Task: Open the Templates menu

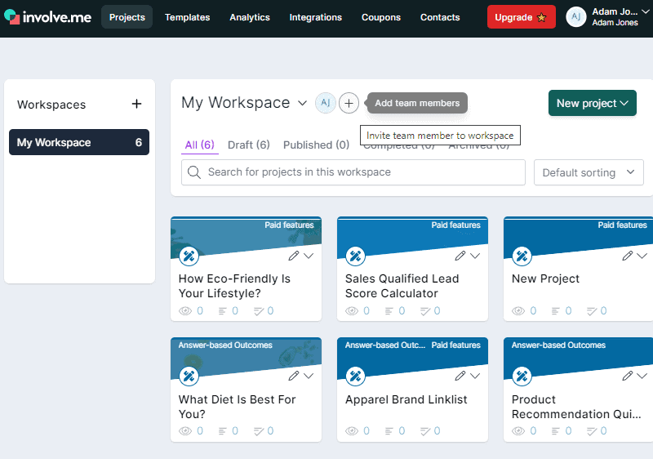Action: pyautogui.click(x=187, y=17)
